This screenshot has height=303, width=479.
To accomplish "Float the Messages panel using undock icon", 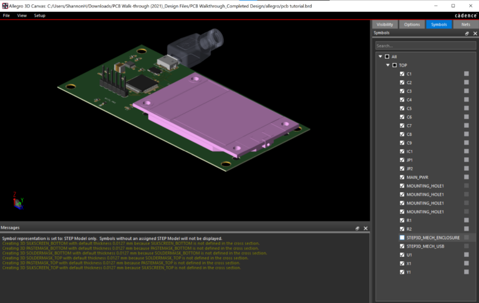I will [x=357, y=228].
